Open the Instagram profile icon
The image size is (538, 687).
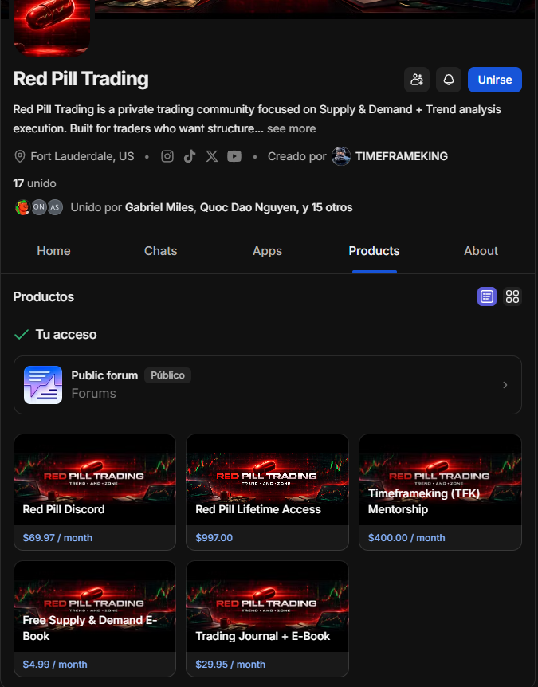(167, 156)
